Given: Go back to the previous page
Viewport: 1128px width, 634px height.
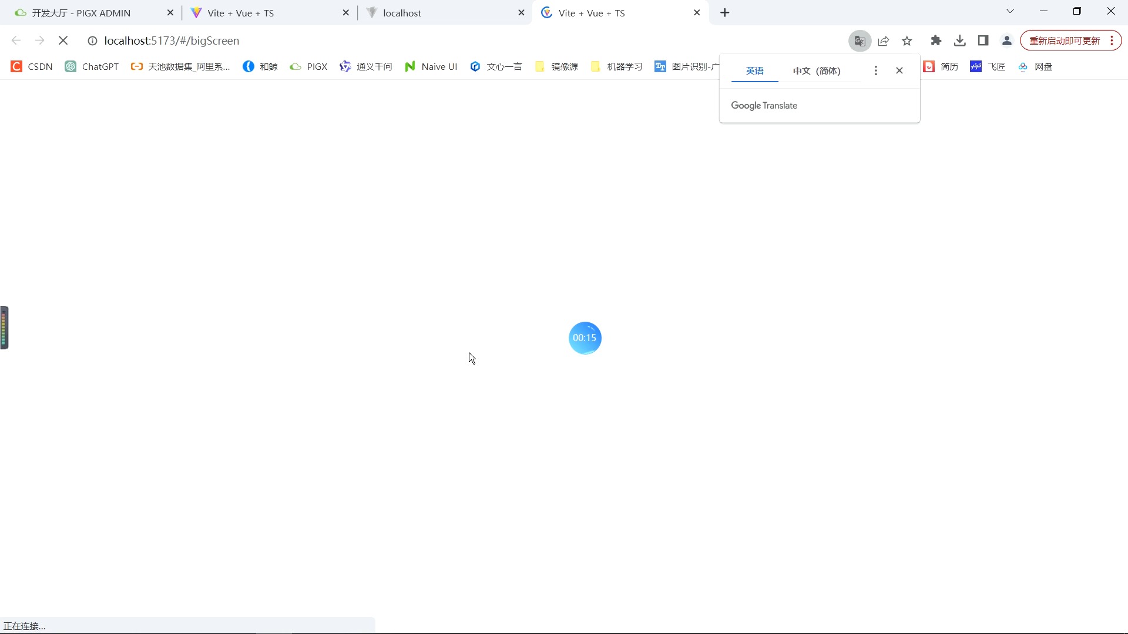Looking at the screenshot, I should pyautogui.click(x=16, y=41).
